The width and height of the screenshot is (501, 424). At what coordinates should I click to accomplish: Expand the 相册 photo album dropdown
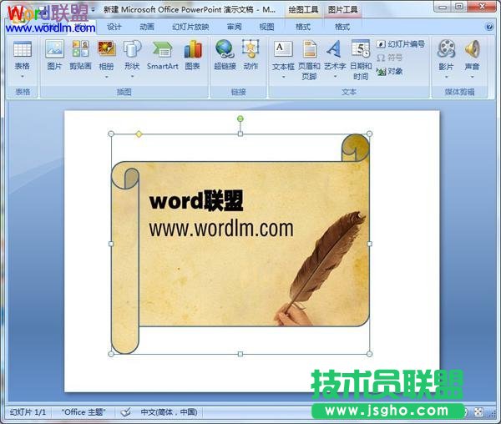(106, 76)
